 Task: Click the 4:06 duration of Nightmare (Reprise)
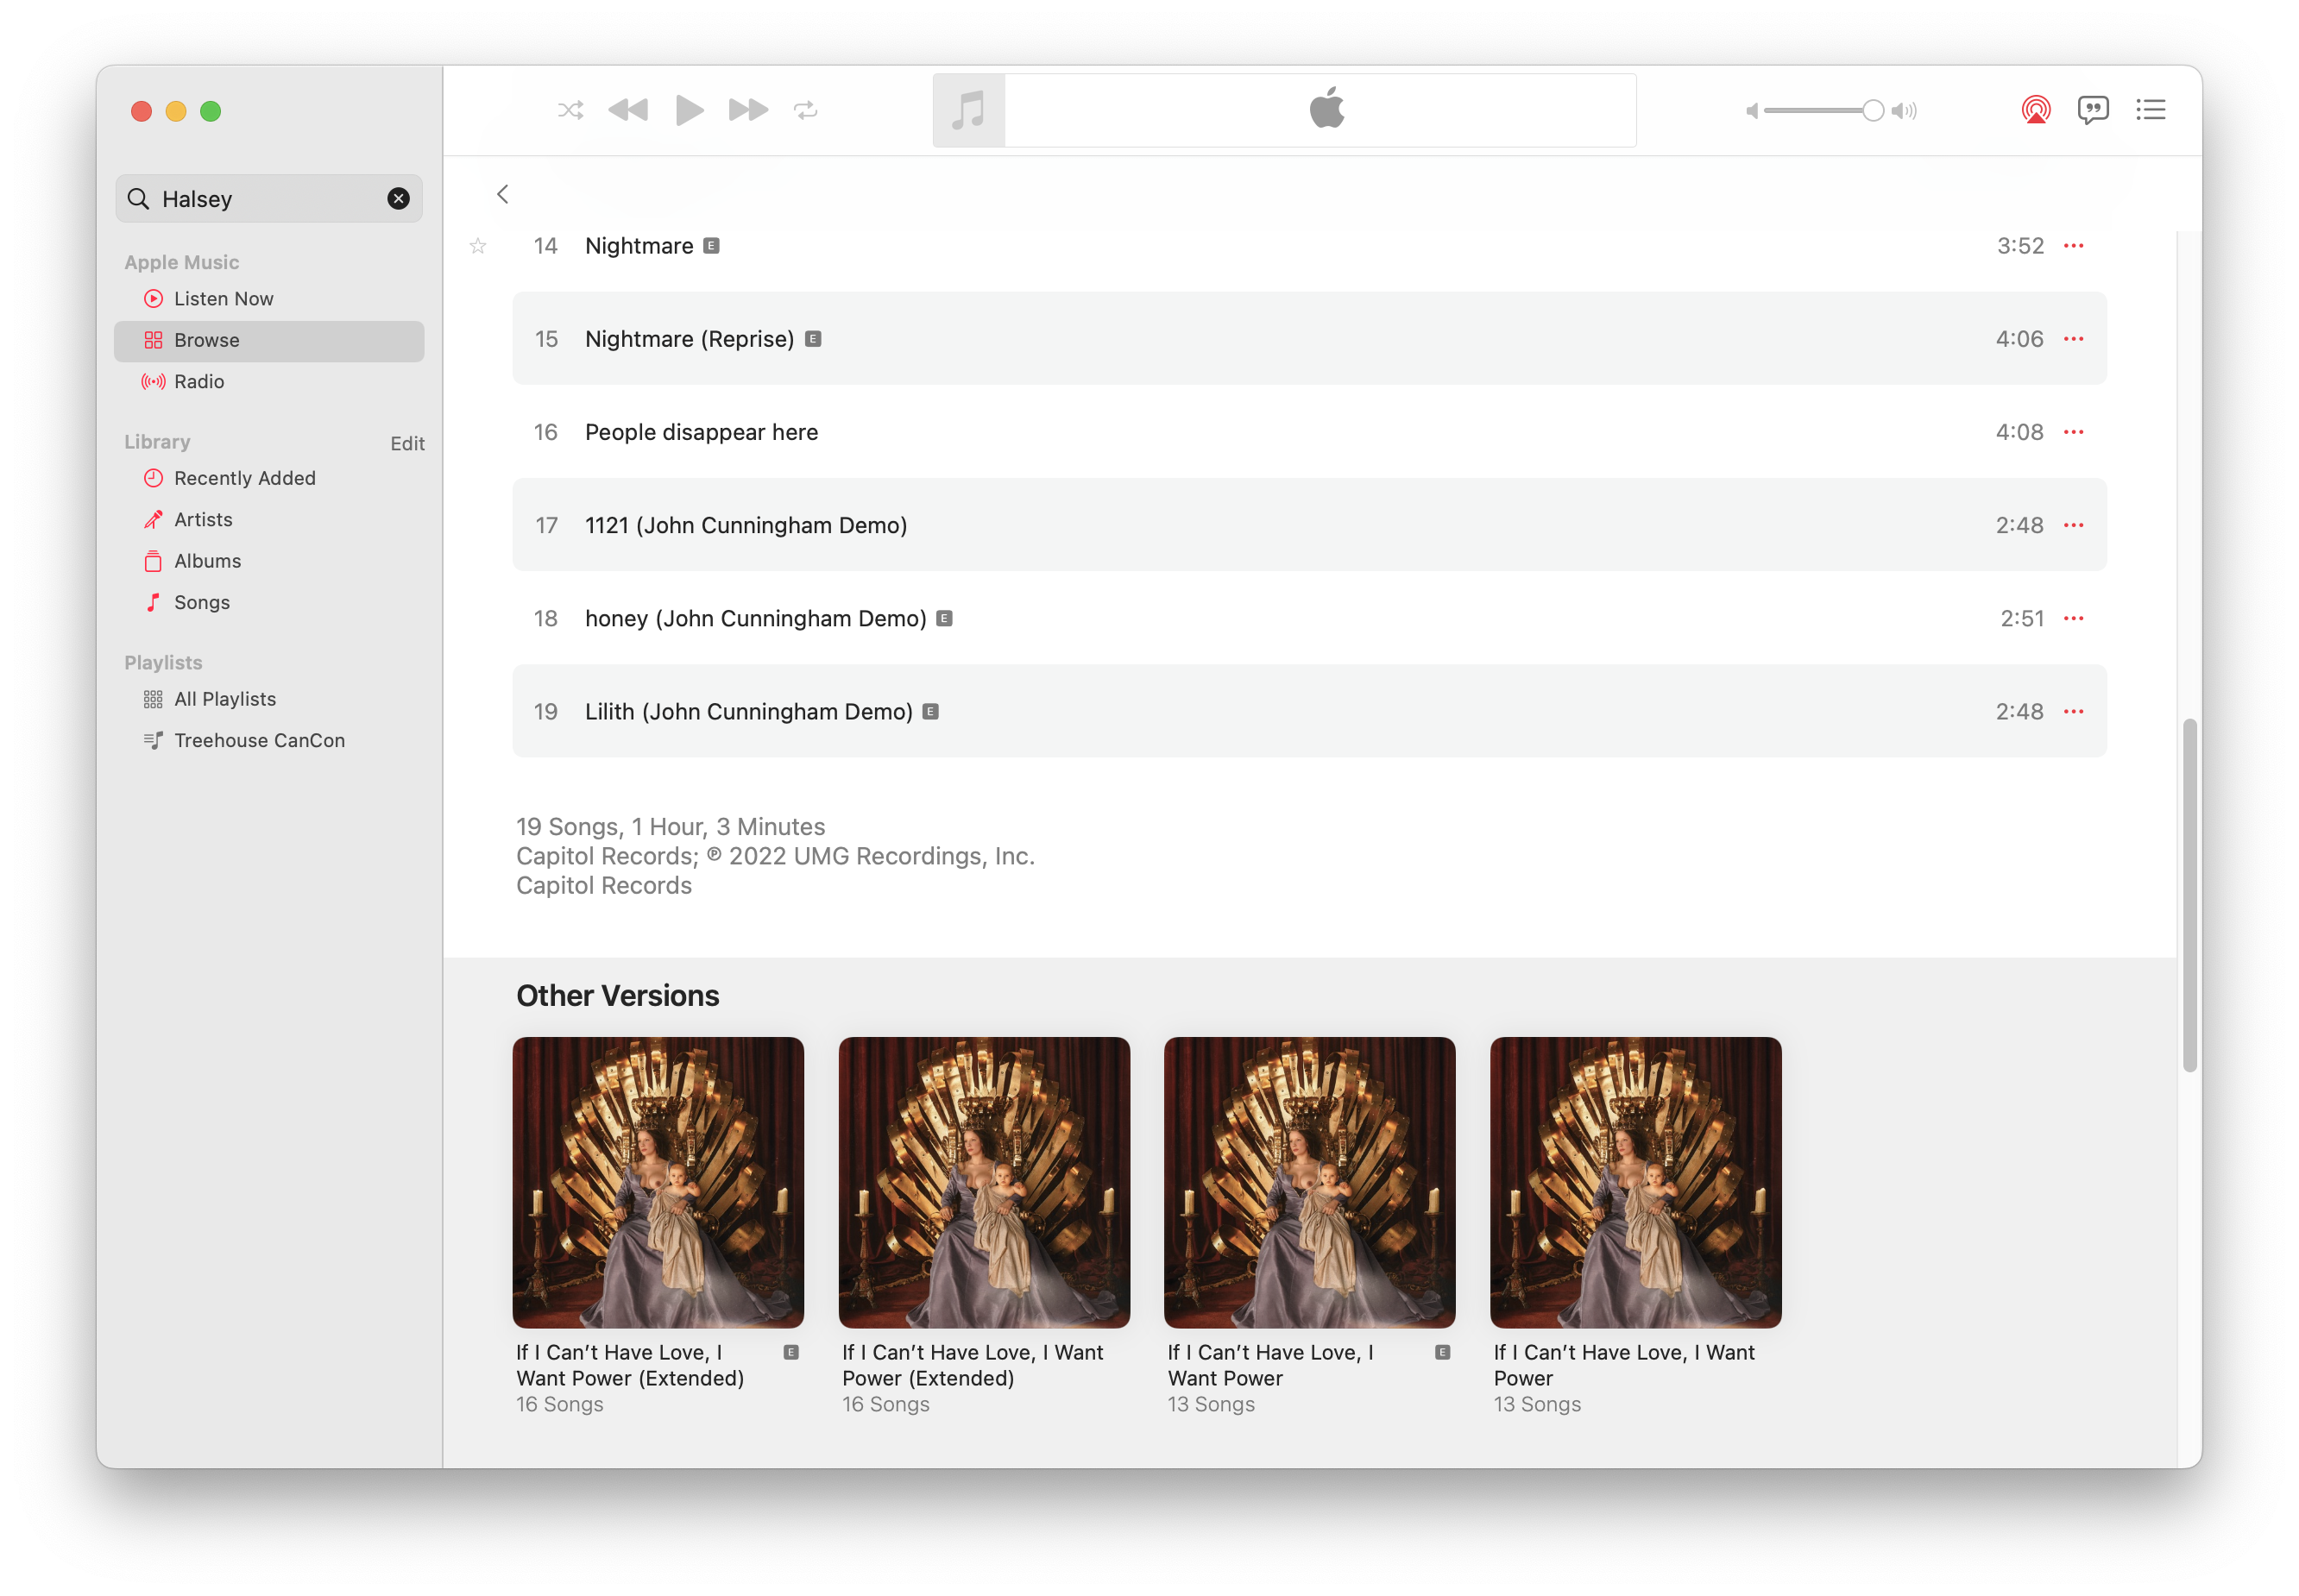2019,339
